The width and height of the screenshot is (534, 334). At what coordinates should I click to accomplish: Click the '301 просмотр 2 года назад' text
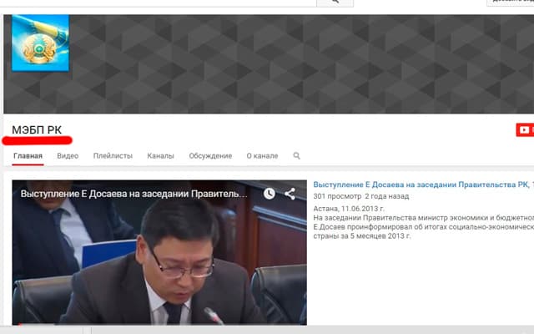click(361, 196)
